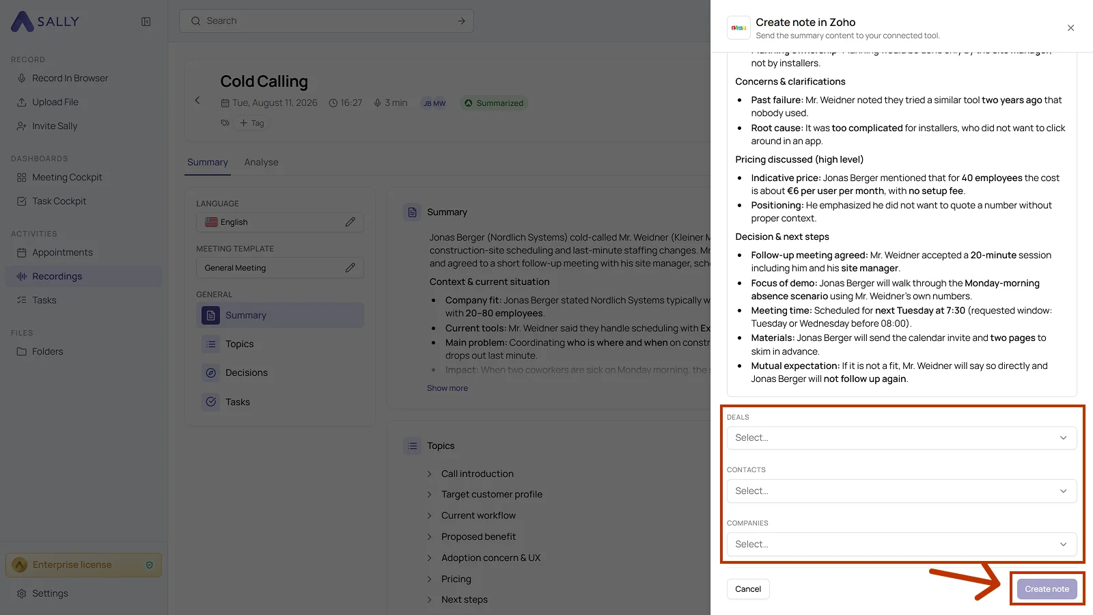Click the JB MW participants badge
Viewport: 1093px width, 615px height.
434,103
